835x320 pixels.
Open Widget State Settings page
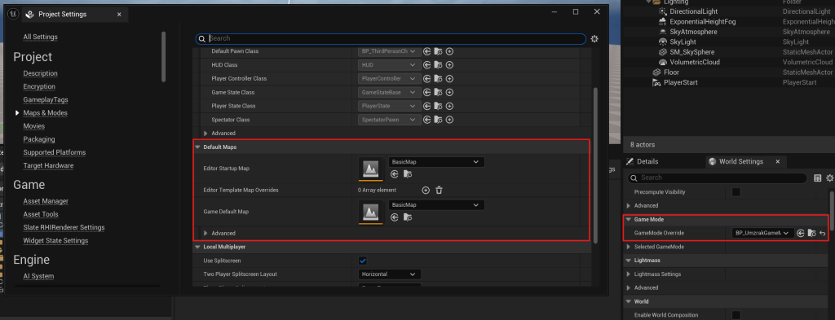(x=56, y=241)
